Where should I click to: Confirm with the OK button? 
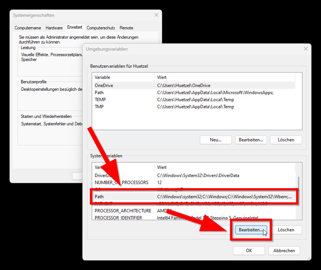coord(249,251)
